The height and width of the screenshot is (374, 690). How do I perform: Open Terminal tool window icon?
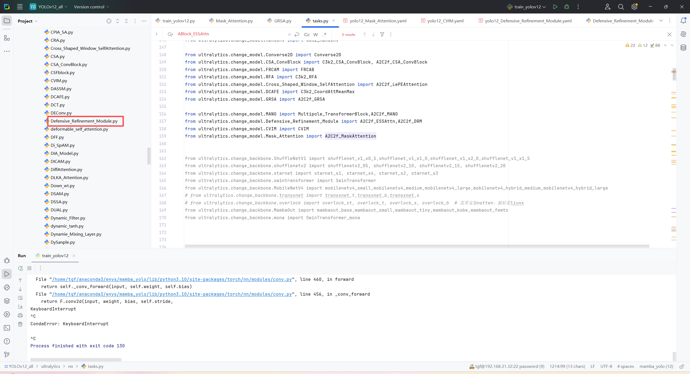click(x=7, y=328)
